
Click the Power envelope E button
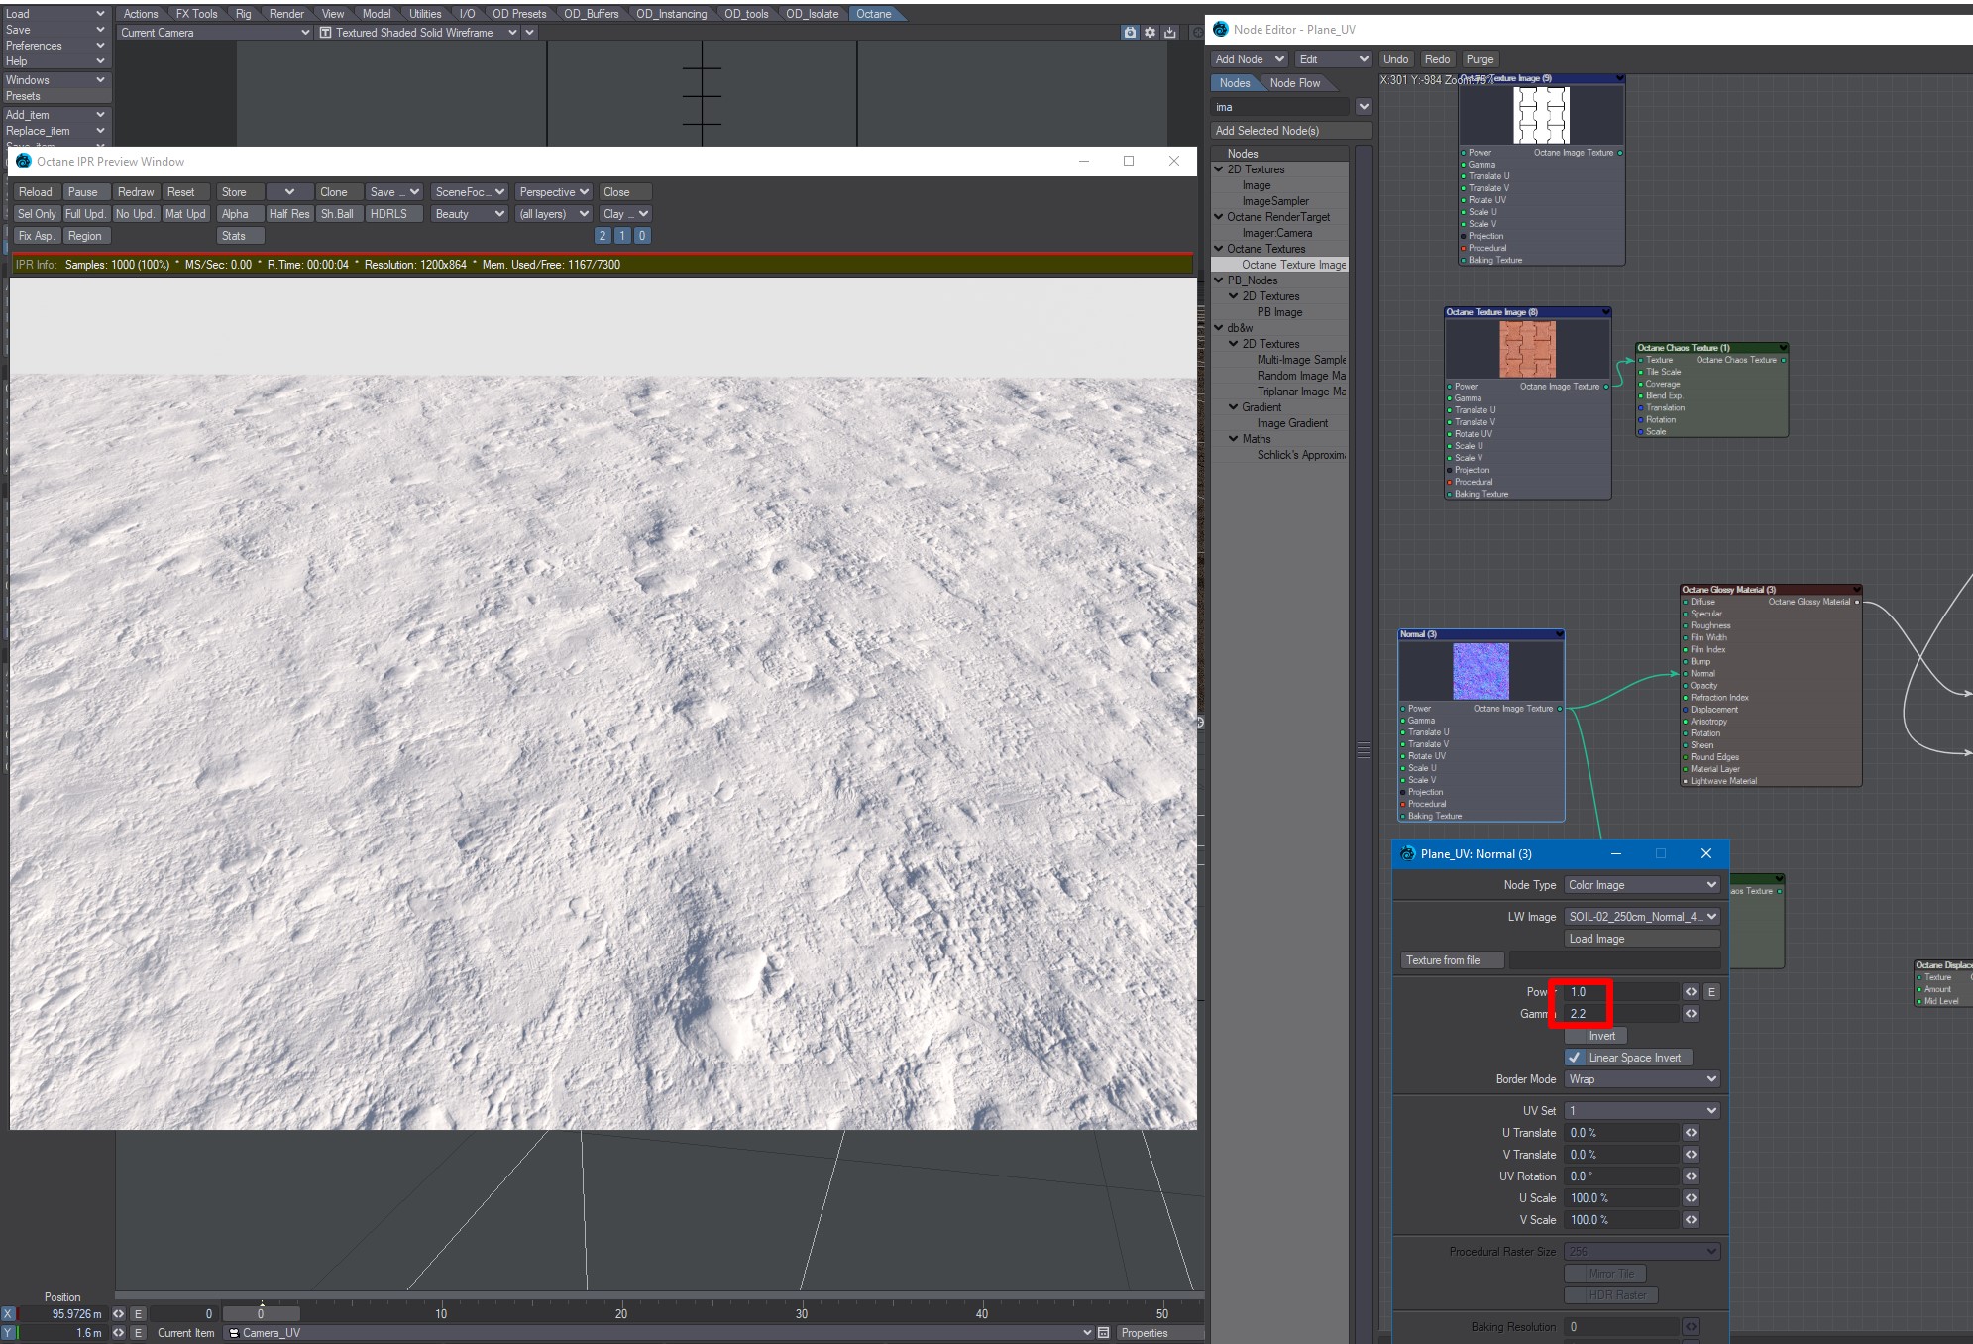pyautogui.click(x=1711, y=992)
